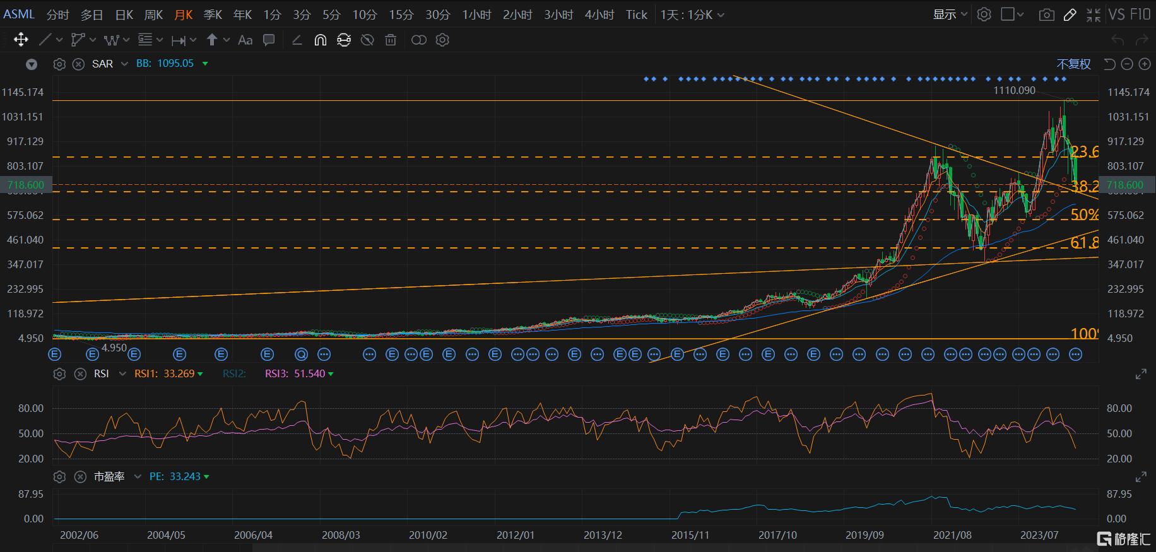The height and width of the screenshot is (552, 1156).
Task: Switch to 年K yearly chart tab
Action: coord(242,14)
